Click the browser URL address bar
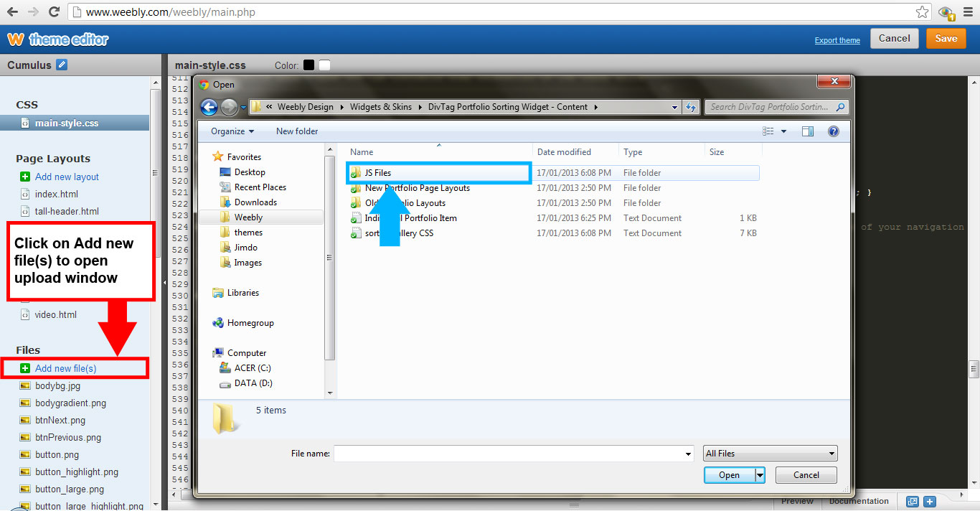This screenshot has width=980, height=511. click(499, 12)
